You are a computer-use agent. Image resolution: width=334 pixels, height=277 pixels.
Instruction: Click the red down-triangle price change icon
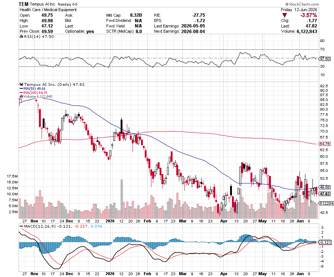(284, 15)
